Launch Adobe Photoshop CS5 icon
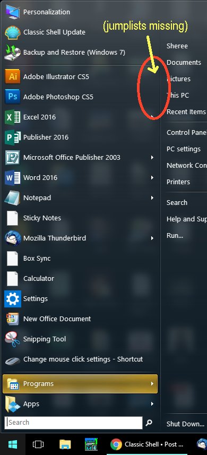207x455 pixels. [x=12, y=97]
